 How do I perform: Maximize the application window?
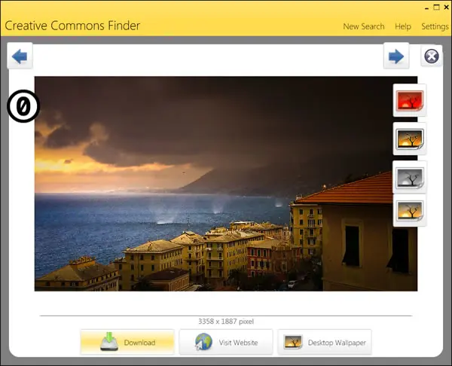436,8
